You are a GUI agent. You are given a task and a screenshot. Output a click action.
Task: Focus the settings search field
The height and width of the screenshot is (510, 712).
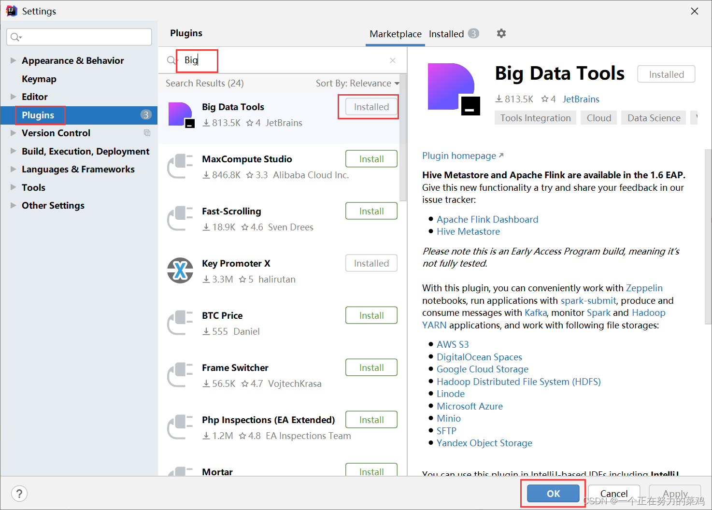(x=79, y=37)
